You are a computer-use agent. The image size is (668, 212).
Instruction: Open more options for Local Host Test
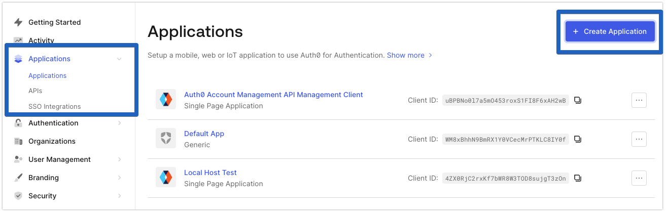(639, 178)
